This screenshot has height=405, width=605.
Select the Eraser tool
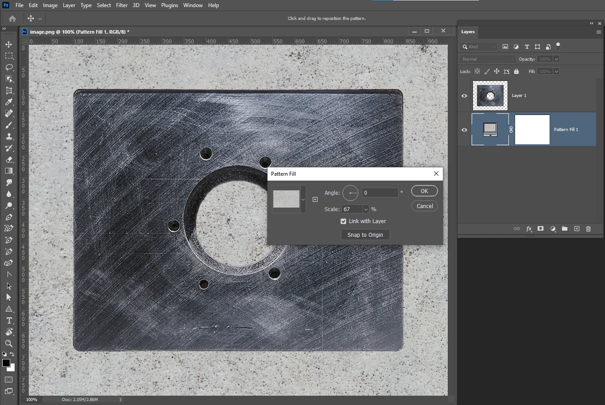click(9, 159)
